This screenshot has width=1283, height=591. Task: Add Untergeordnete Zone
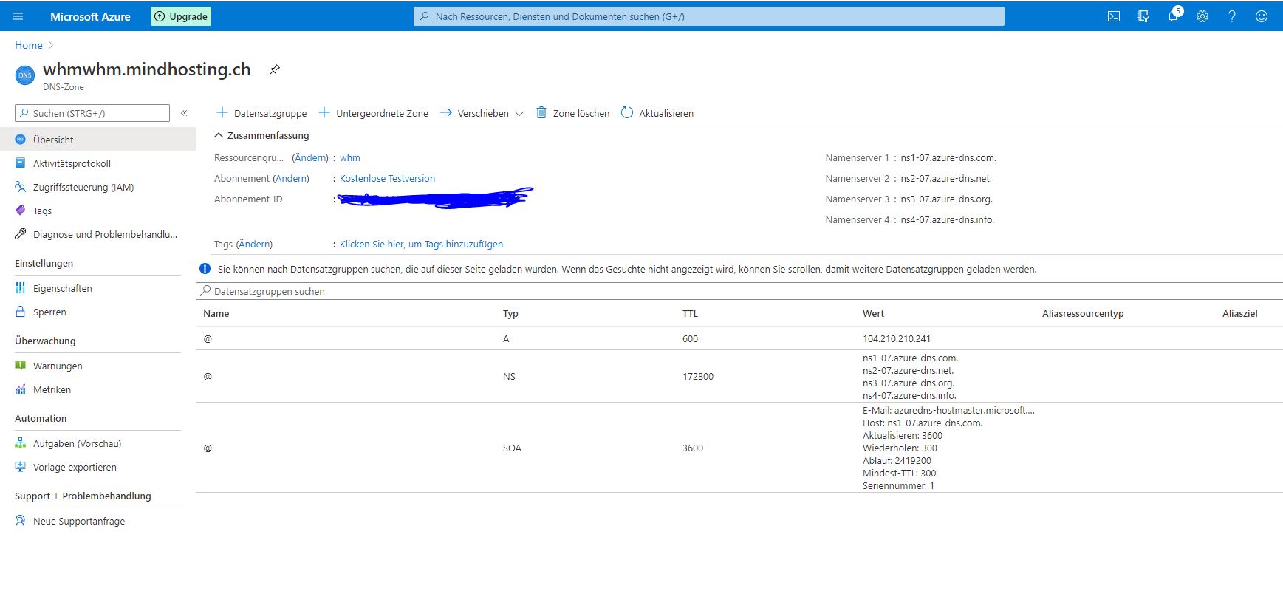click(x=373, y=113)
